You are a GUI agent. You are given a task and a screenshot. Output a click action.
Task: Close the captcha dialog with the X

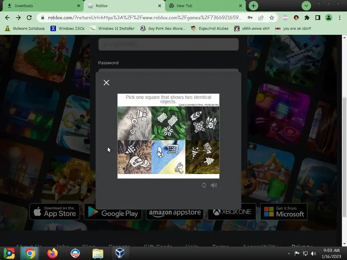[x=106, y=83]
